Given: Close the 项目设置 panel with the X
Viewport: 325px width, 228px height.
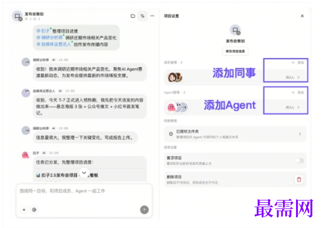Looking at the screenshot, I should click(302, 16).
